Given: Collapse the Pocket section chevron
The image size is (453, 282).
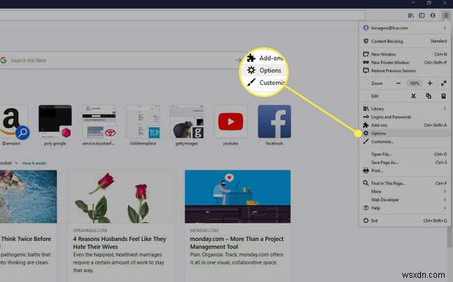Looking at the screenshot, I should click(16, 164).
